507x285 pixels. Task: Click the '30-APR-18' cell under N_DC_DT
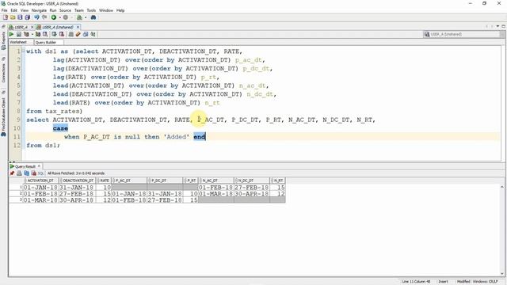pos(252,193)
